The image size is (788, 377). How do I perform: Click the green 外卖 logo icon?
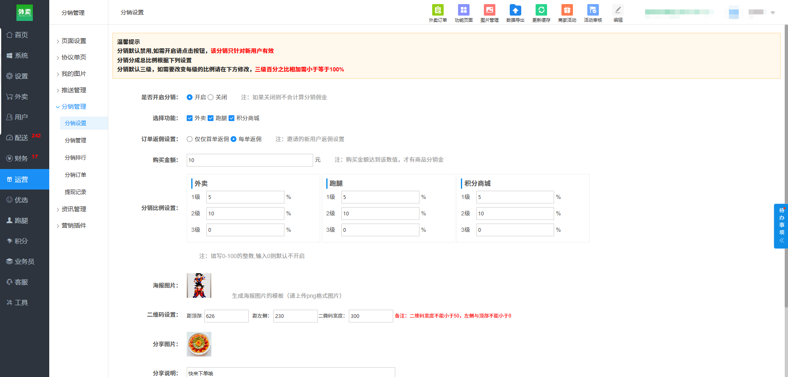[25, 13]
